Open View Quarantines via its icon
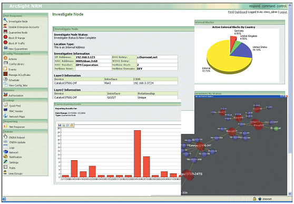 coord(6,48)
